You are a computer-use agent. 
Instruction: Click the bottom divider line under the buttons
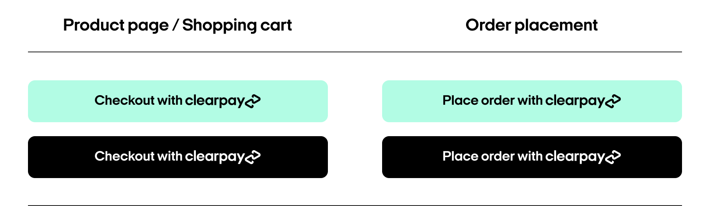tap(355, 205)
